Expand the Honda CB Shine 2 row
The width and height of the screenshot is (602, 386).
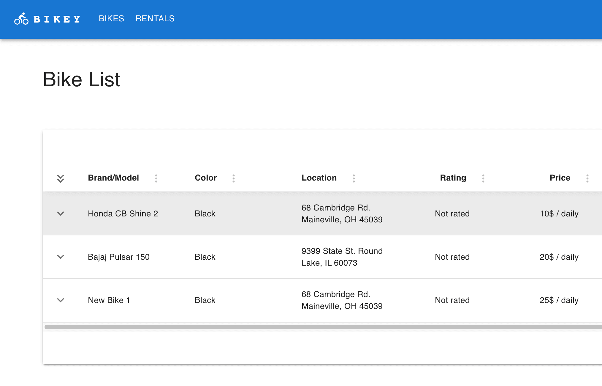[x=61, y=213]
